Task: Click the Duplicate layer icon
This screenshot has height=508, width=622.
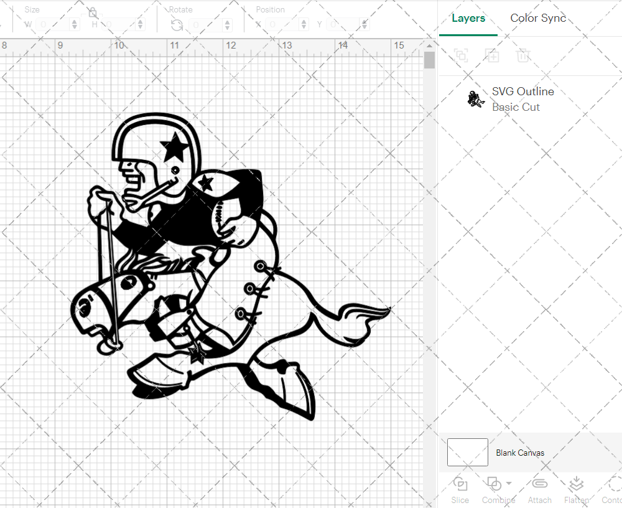Action: pos(493,56)
